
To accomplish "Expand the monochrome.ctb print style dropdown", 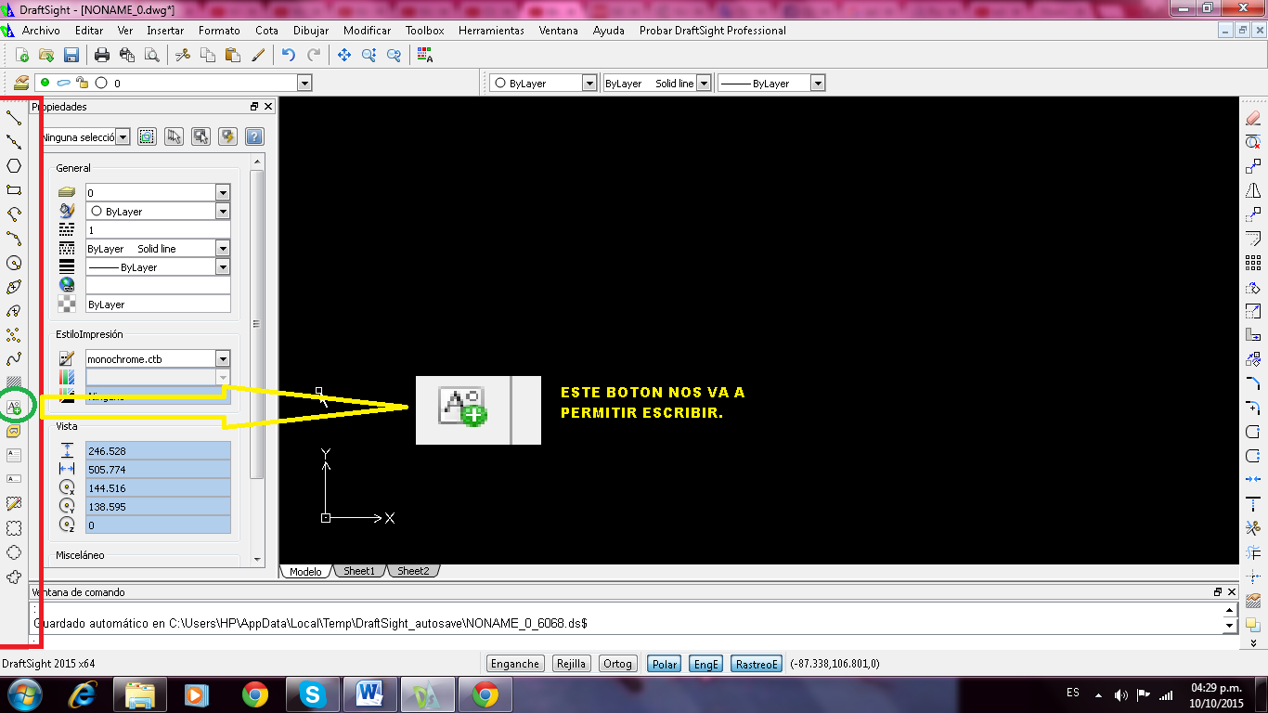I will pyautogui.click(x=222, y=358).
